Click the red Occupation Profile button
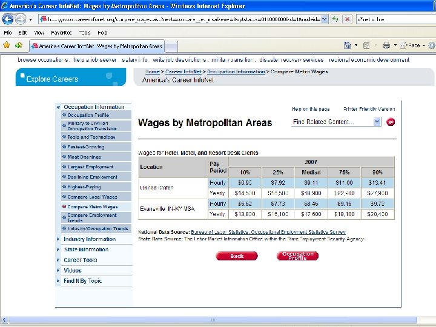 (297, 256)
